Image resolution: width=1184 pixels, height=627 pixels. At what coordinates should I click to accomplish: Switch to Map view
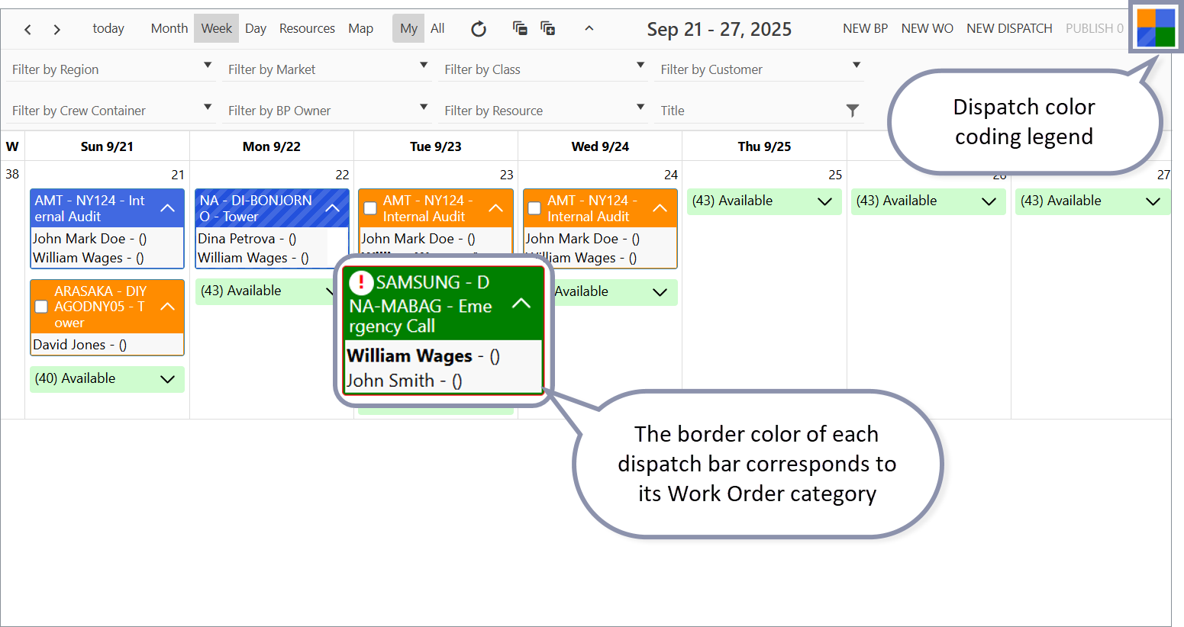tap(361, 28)
